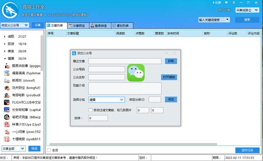The height and width of the screenshot is (161, 263).
Task: Click the WeChat logo in the dialog
Action: (x=136, y=73)
